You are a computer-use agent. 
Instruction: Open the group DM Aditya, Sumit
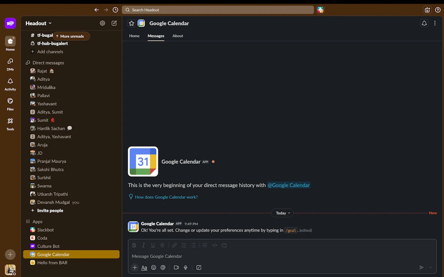[71, 112]
